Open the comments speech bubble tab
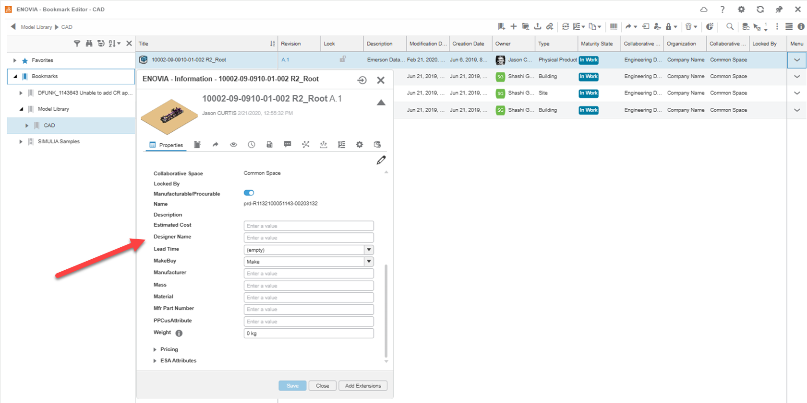The height and width of the screenshot is (403, 807). pyautogui.click(x=288, y=144)
